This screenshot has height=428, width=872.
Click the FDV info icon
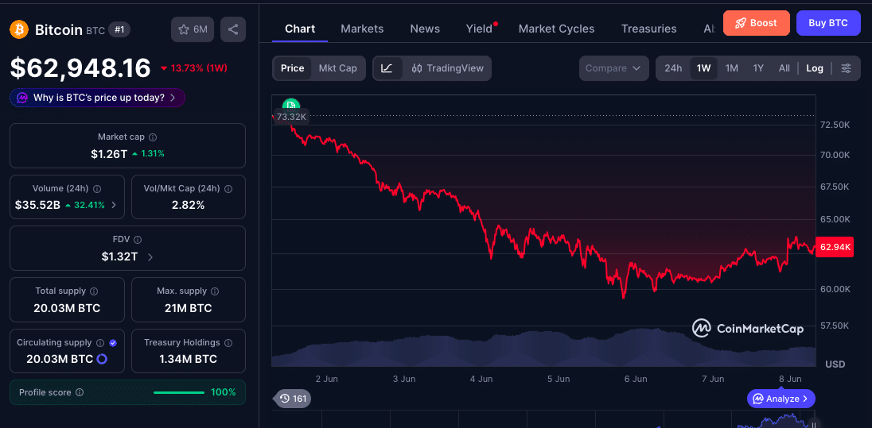138,240
